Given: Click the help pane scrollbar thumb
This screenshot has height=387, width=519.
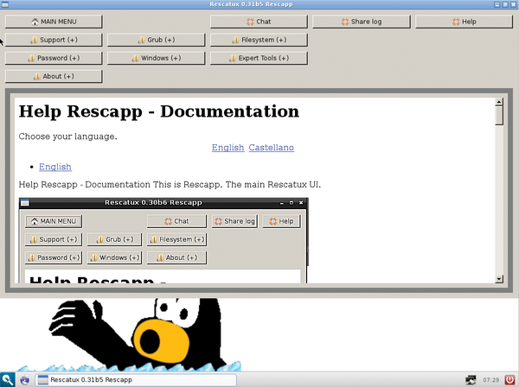Looking at the screenshot, I should pyautogui.click(x=499, y=115).
